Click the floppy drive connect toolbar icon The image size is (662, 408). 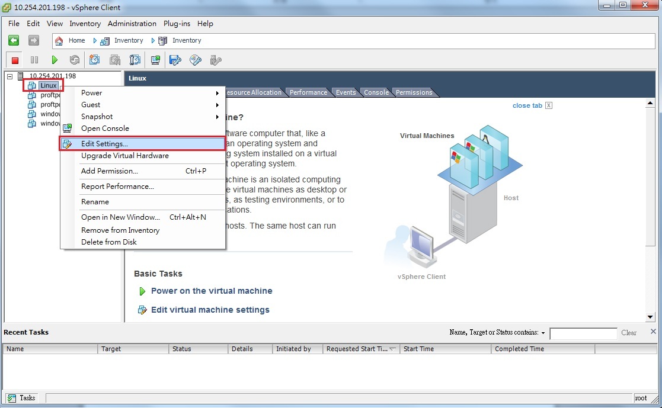tap(175, 60)
